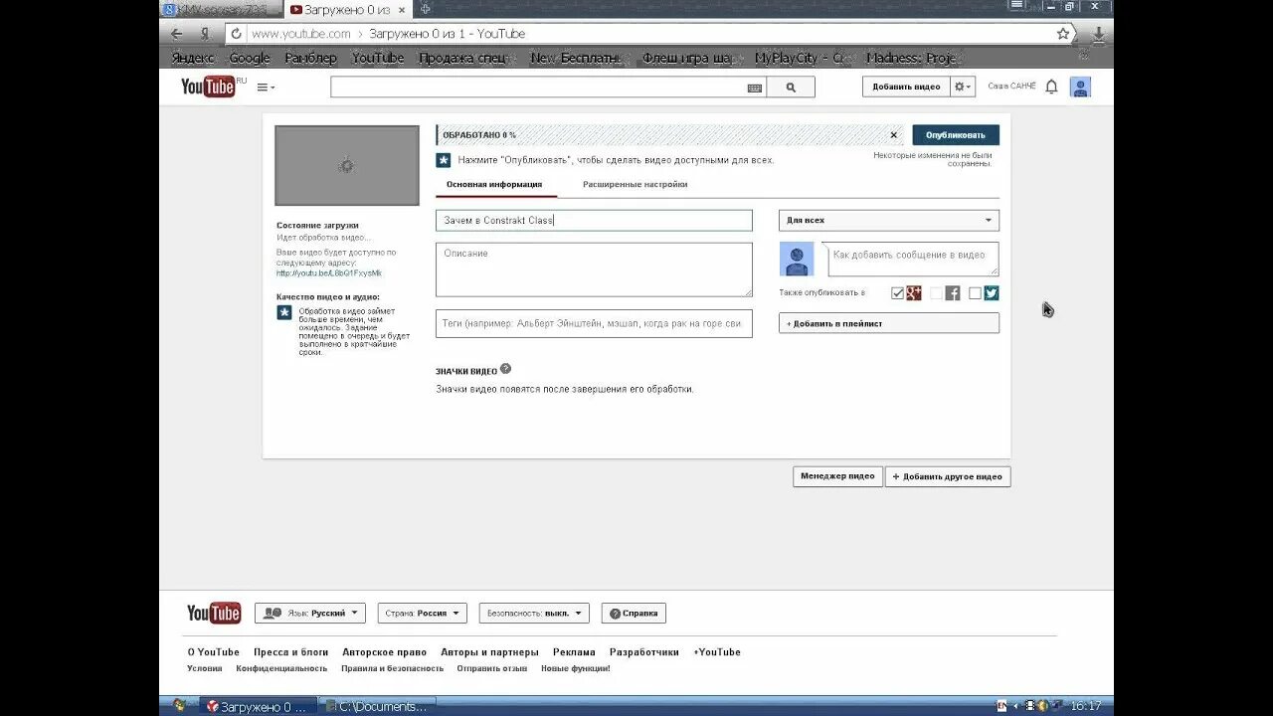
Task: Click the star icon under Качество видео
Action: tap(284, 312)
